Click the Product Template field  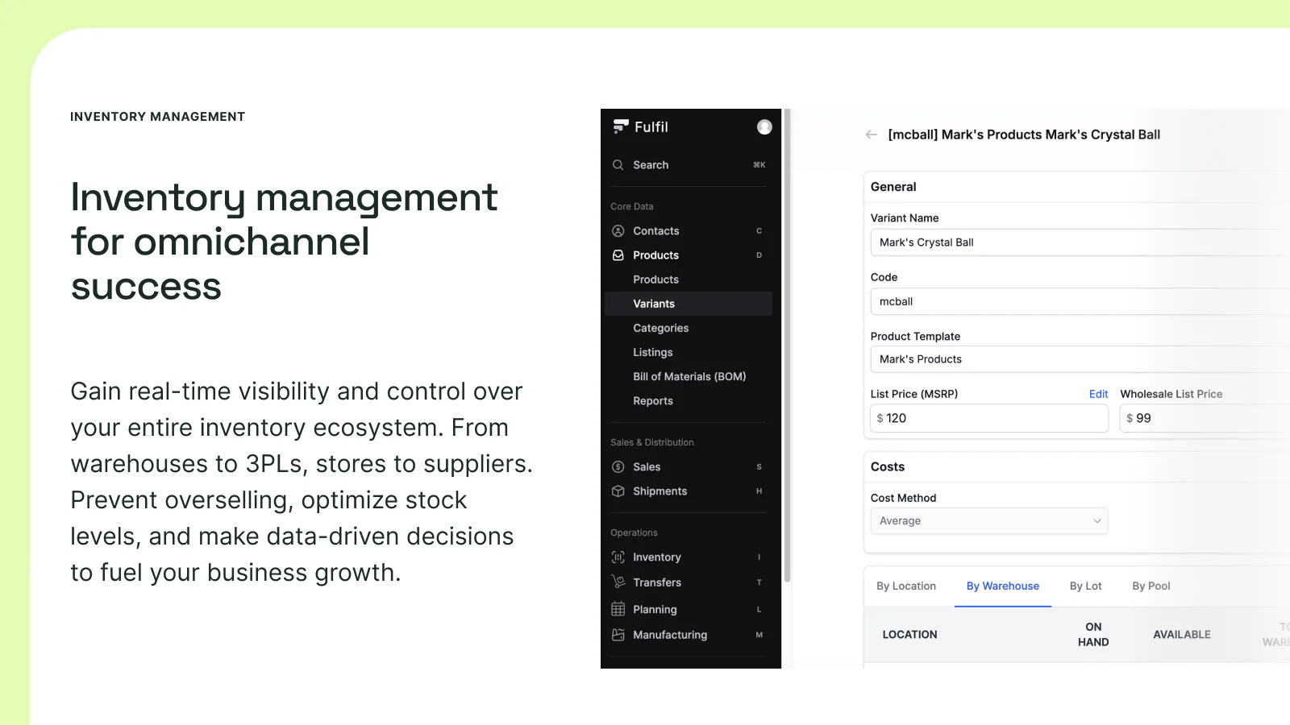[1080, 359]
